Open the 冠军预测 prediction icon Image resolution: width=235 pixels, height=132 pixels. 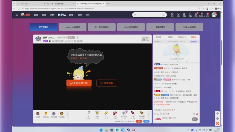[x=54, y=115]
